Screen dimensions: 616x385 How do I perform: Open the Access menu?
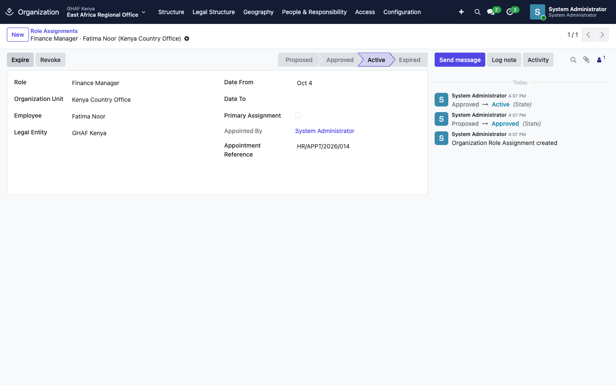click(x=365, y=12)
